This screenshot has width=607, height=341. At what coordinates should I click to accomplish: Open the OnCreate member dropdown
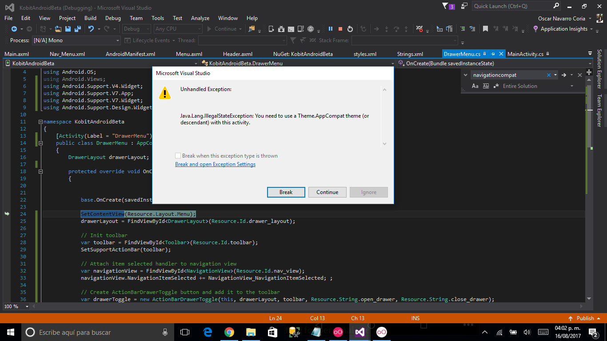pyautogui.click(x=495, y=63)
